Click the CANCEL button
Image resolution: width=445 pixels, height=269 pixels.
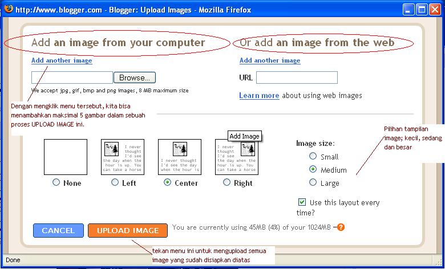(x=58, y=230)
